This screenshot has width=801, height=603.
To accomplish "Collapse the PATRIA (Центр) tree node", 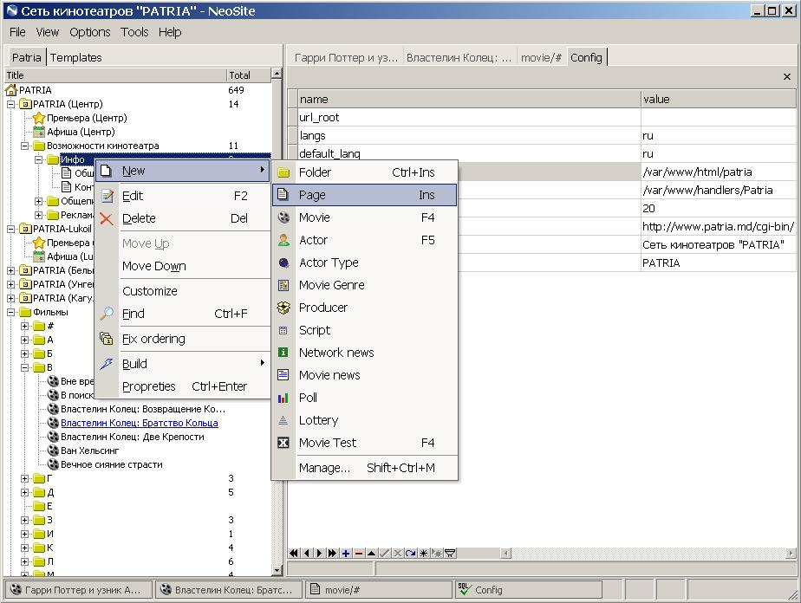I will (x=12, y=104).
